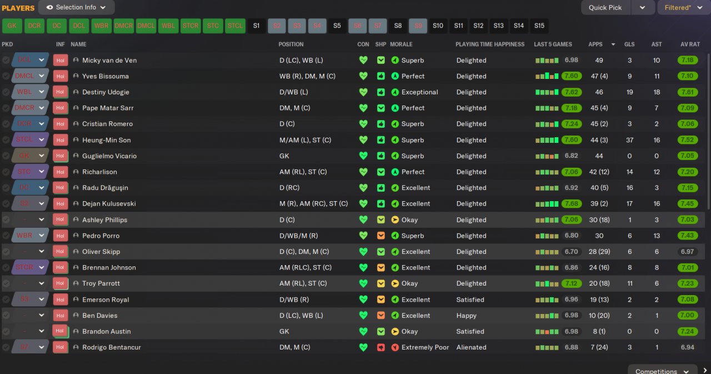Sort by the MORALE column header
Screen dimensions: 711x374
click(x=401, y=44)
